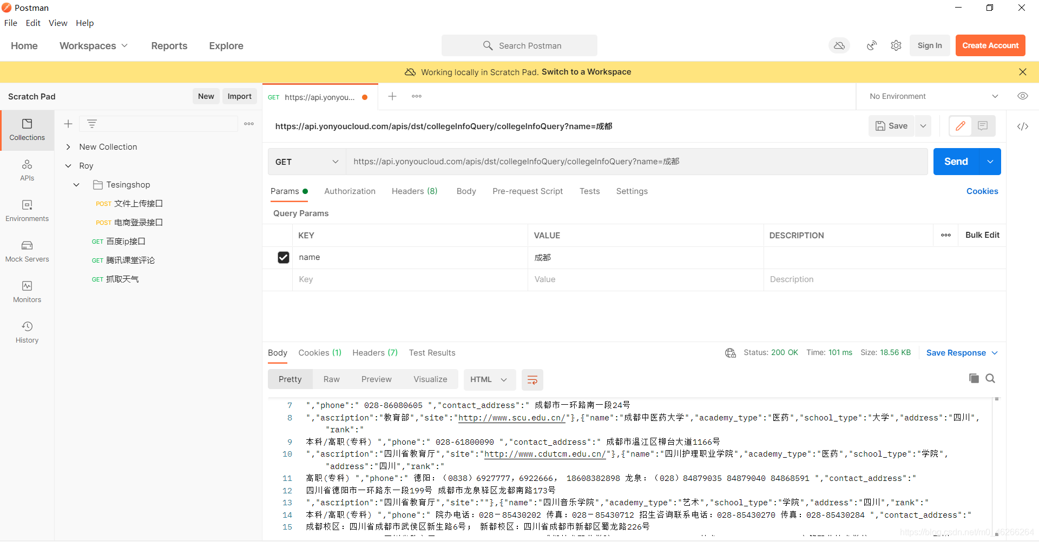Click the pencil edit icon
Image resolution: width=1039 pixels, height=542 pixels.
(961, 126)
